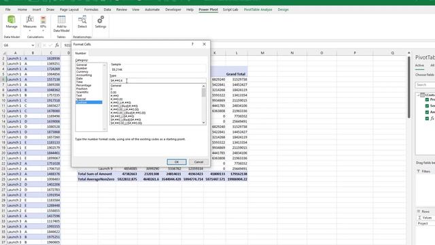Click the Detect relationships icon
The width and height of the screenshot is (435, 245).
(x=82, y=20)
